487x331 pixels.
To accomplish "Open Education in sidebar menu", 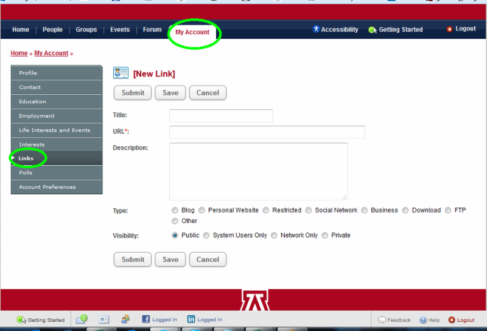I will pos(57,101).
